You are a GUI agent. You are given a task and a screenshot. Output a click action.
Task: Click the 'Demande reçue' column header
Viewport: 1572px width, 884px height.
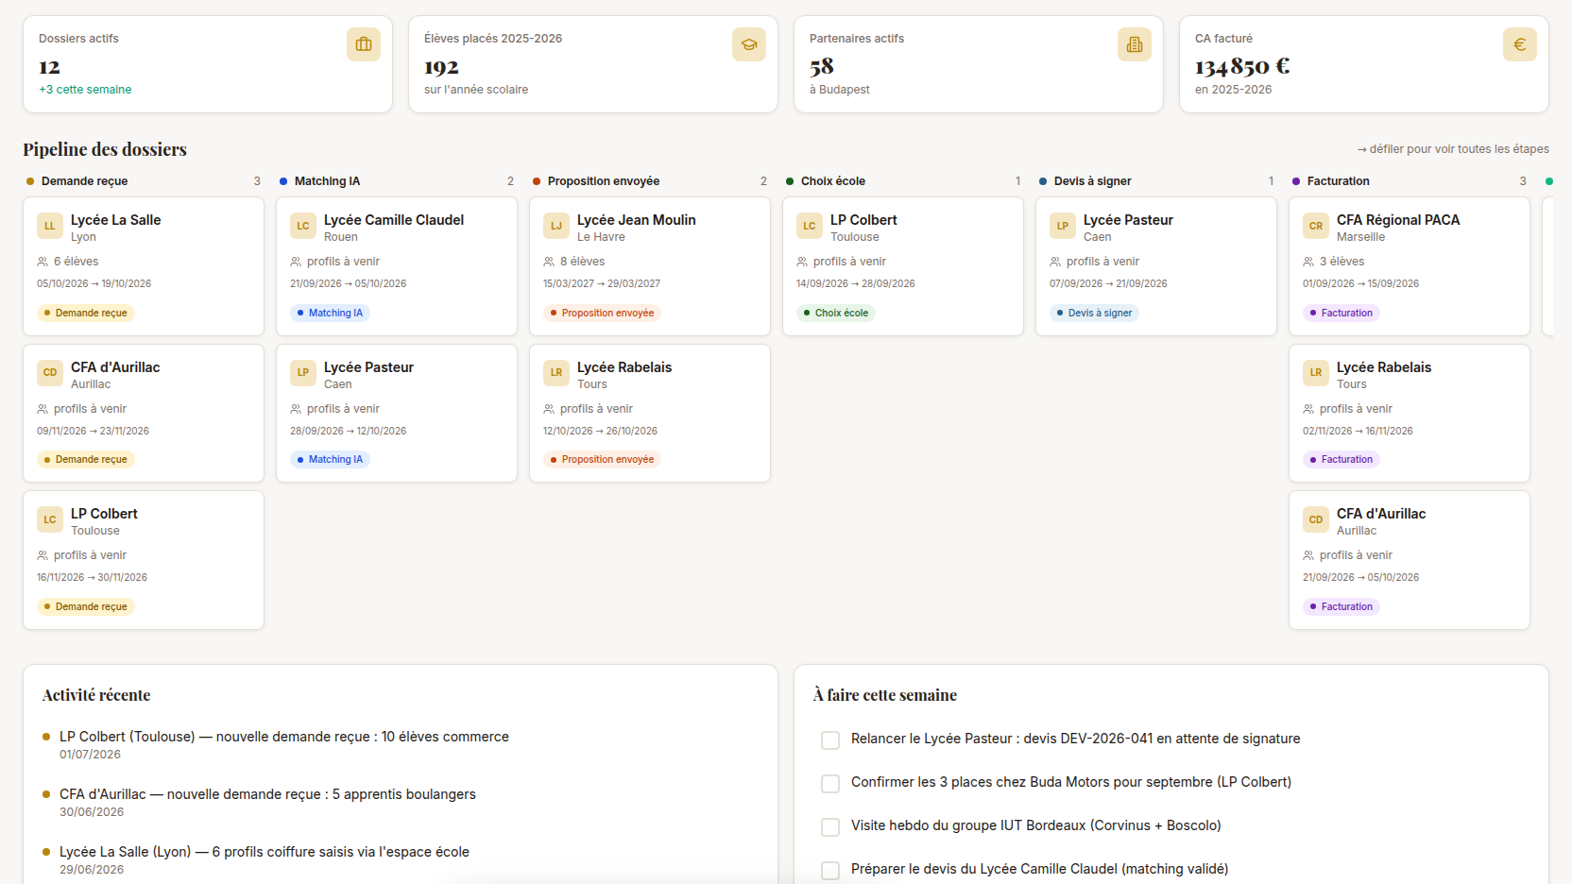point(84,181)
